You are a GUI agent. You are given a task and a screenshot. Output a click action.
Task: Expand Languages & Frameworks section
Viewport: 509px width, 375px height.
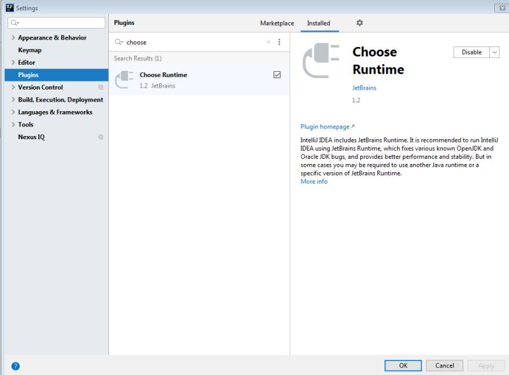pos(13,112)
